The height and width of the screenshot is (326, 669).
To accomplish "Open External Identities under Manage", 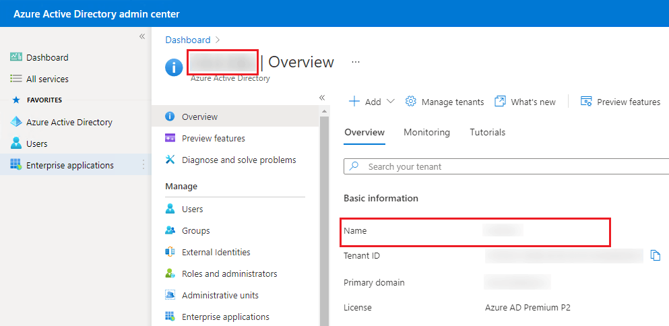I will point(216,252).
